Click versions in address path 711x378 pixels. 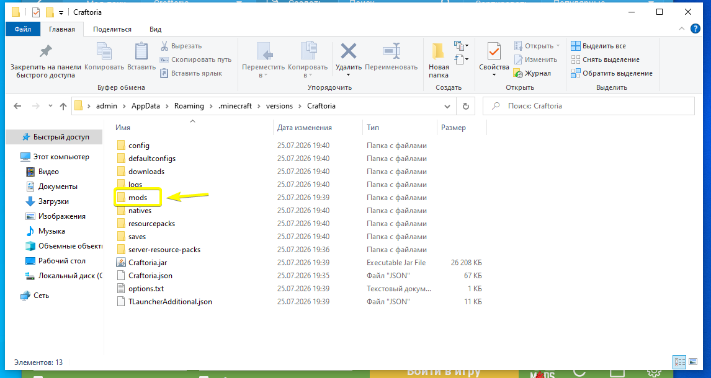(x=279, y=106)
